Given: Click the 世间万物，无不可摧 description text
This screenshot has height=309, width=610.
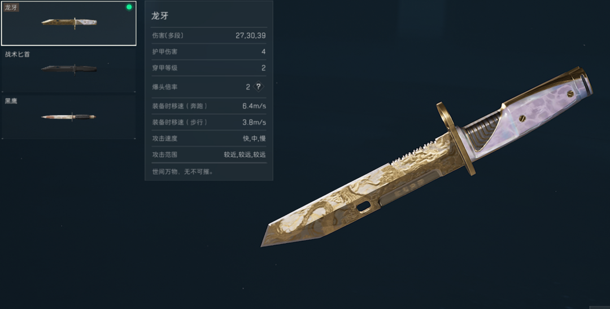Looking at the screenshot, I should 182,171.
